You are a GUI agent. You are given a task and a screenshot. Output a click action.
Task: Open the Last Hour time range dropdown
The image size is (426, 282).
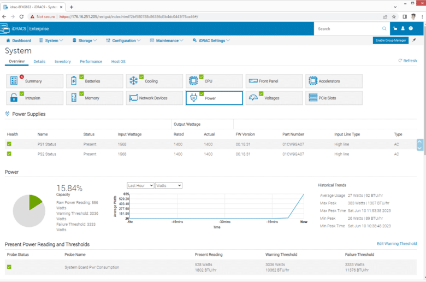coord(140,185)
